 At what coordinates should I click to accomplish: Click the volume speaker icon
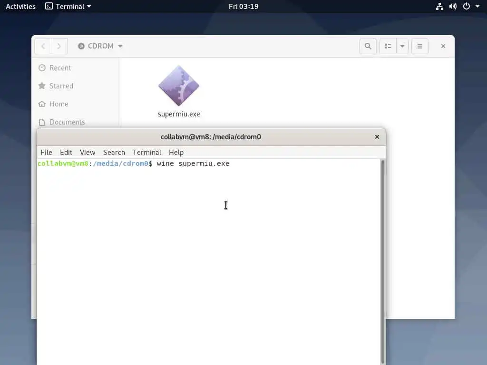tap(453, 6)
